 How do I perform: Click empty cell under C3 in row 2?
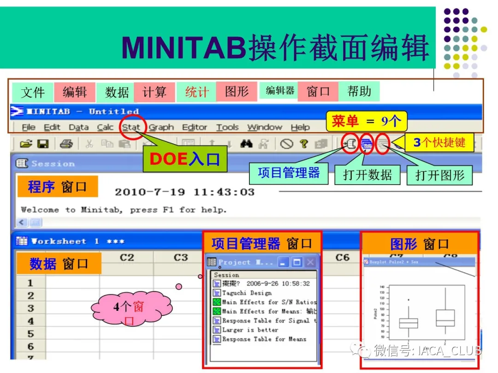178,295
